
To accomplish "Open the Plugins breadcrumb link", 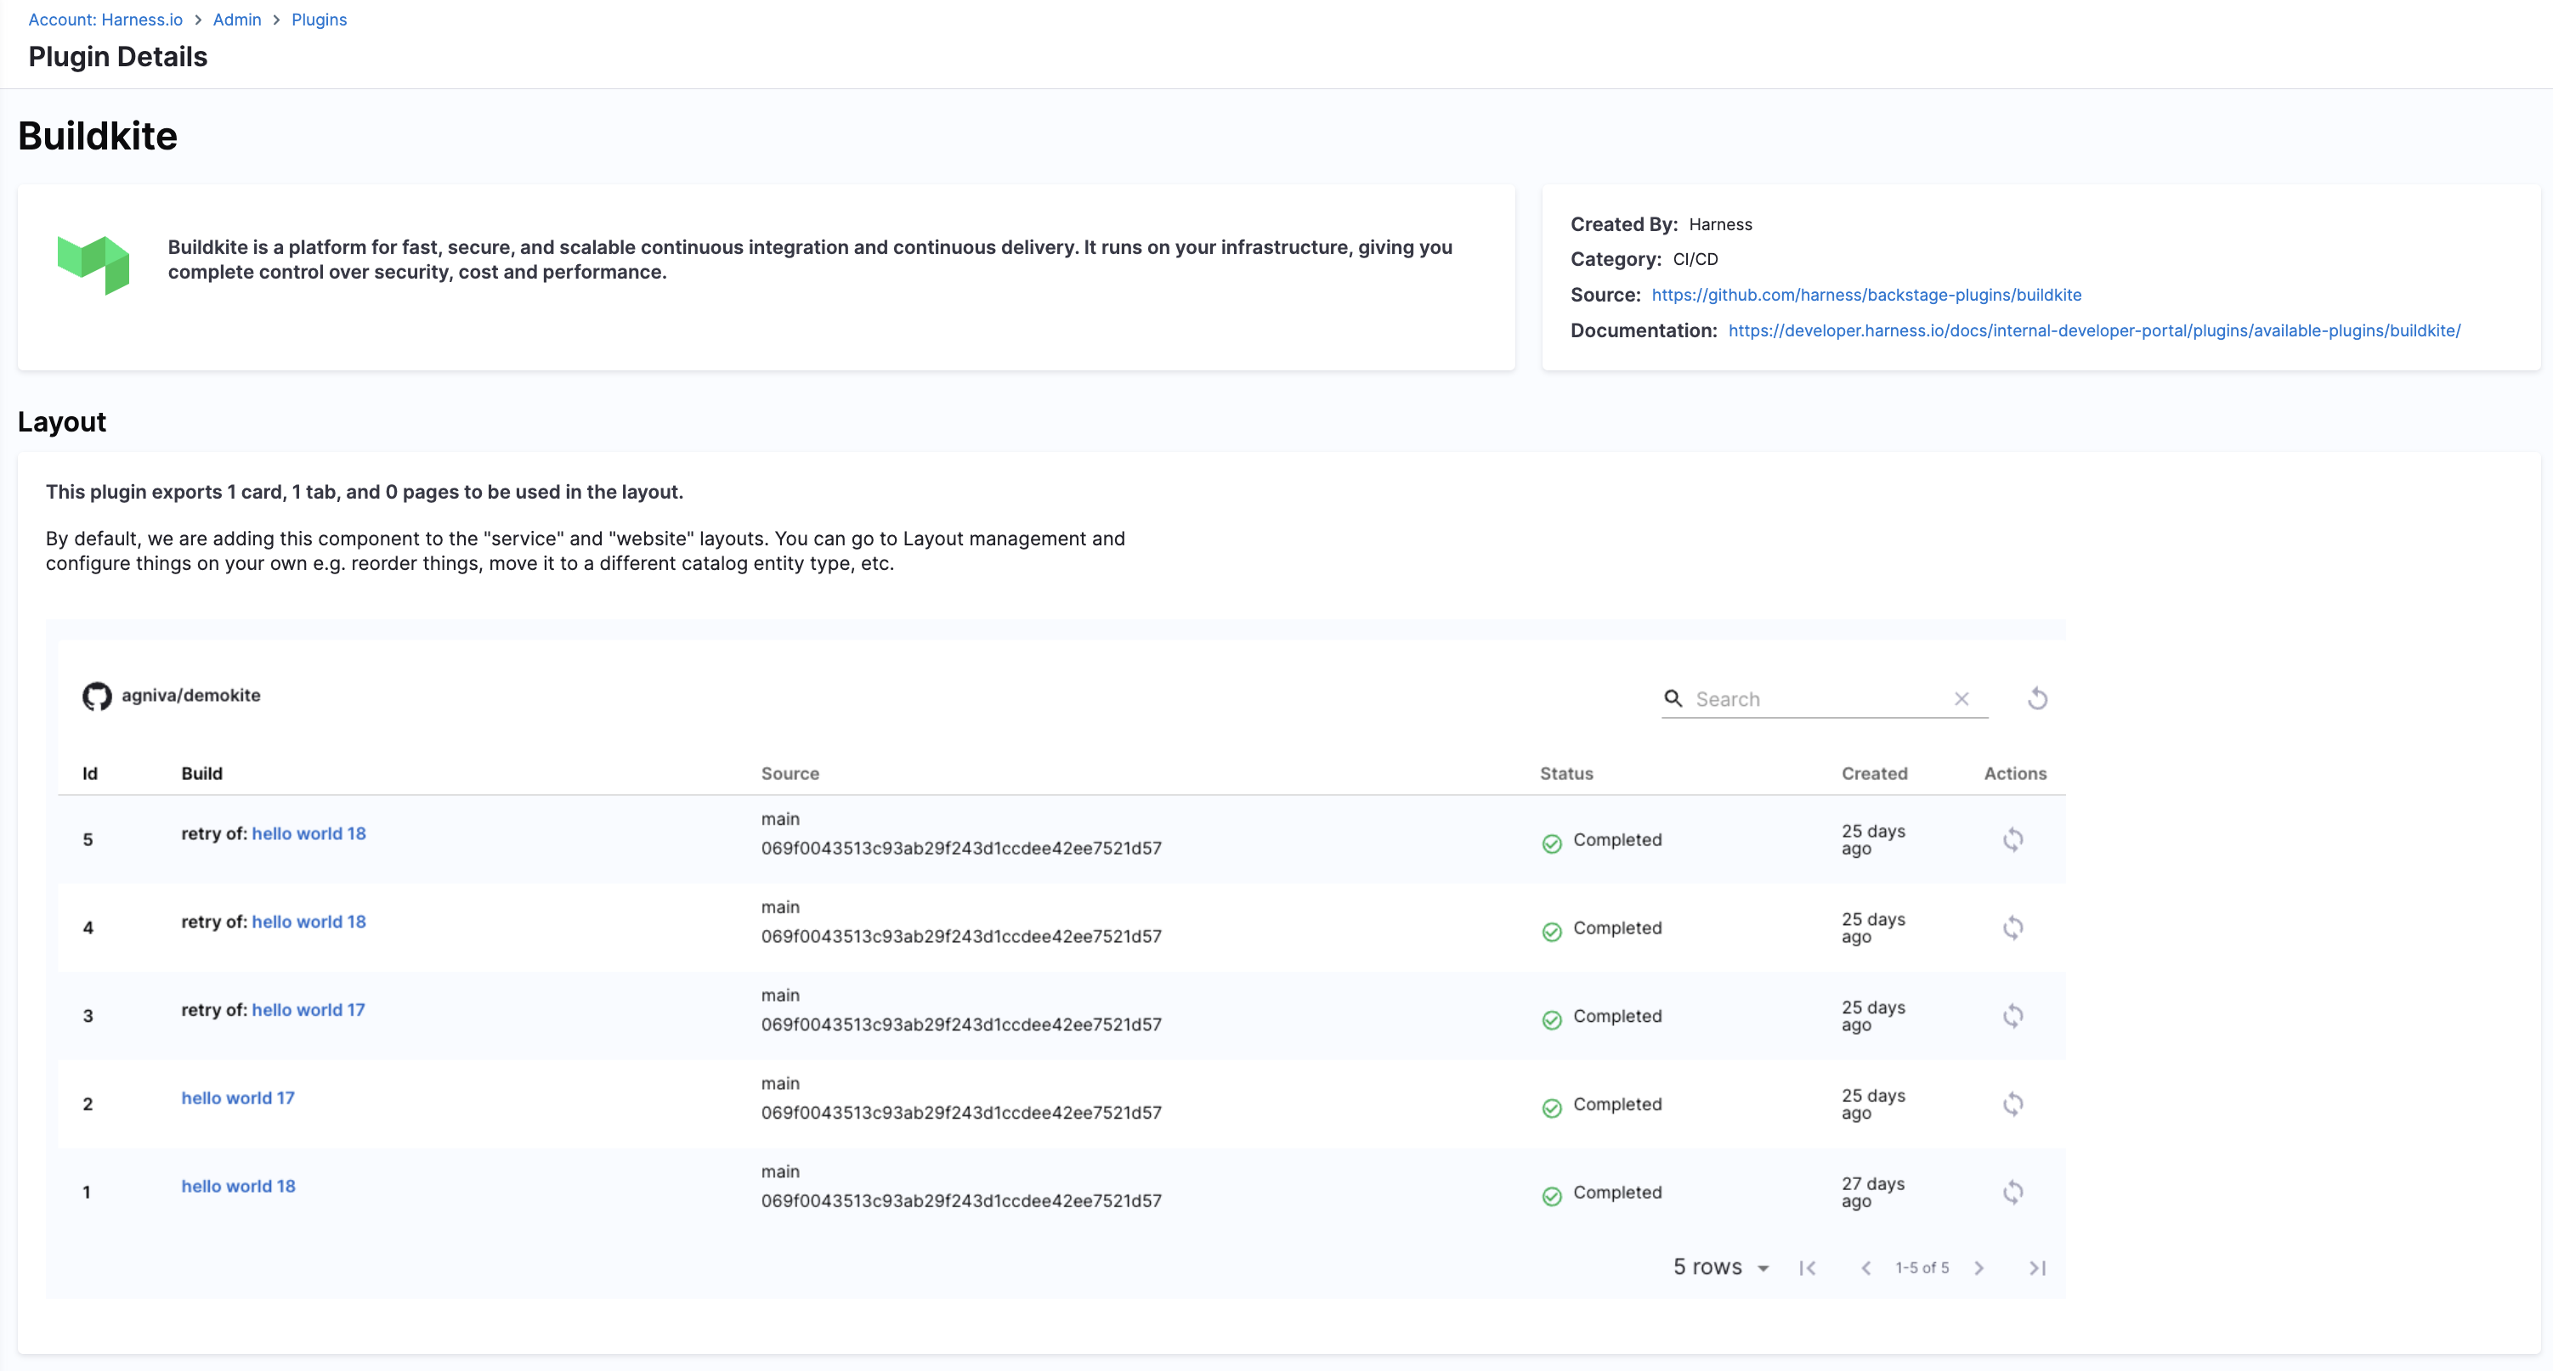I will pos(318,19).
